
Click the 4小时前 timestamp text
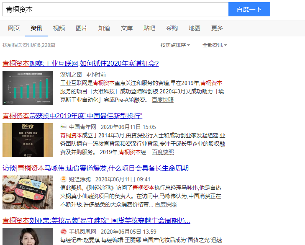[96, 75]
